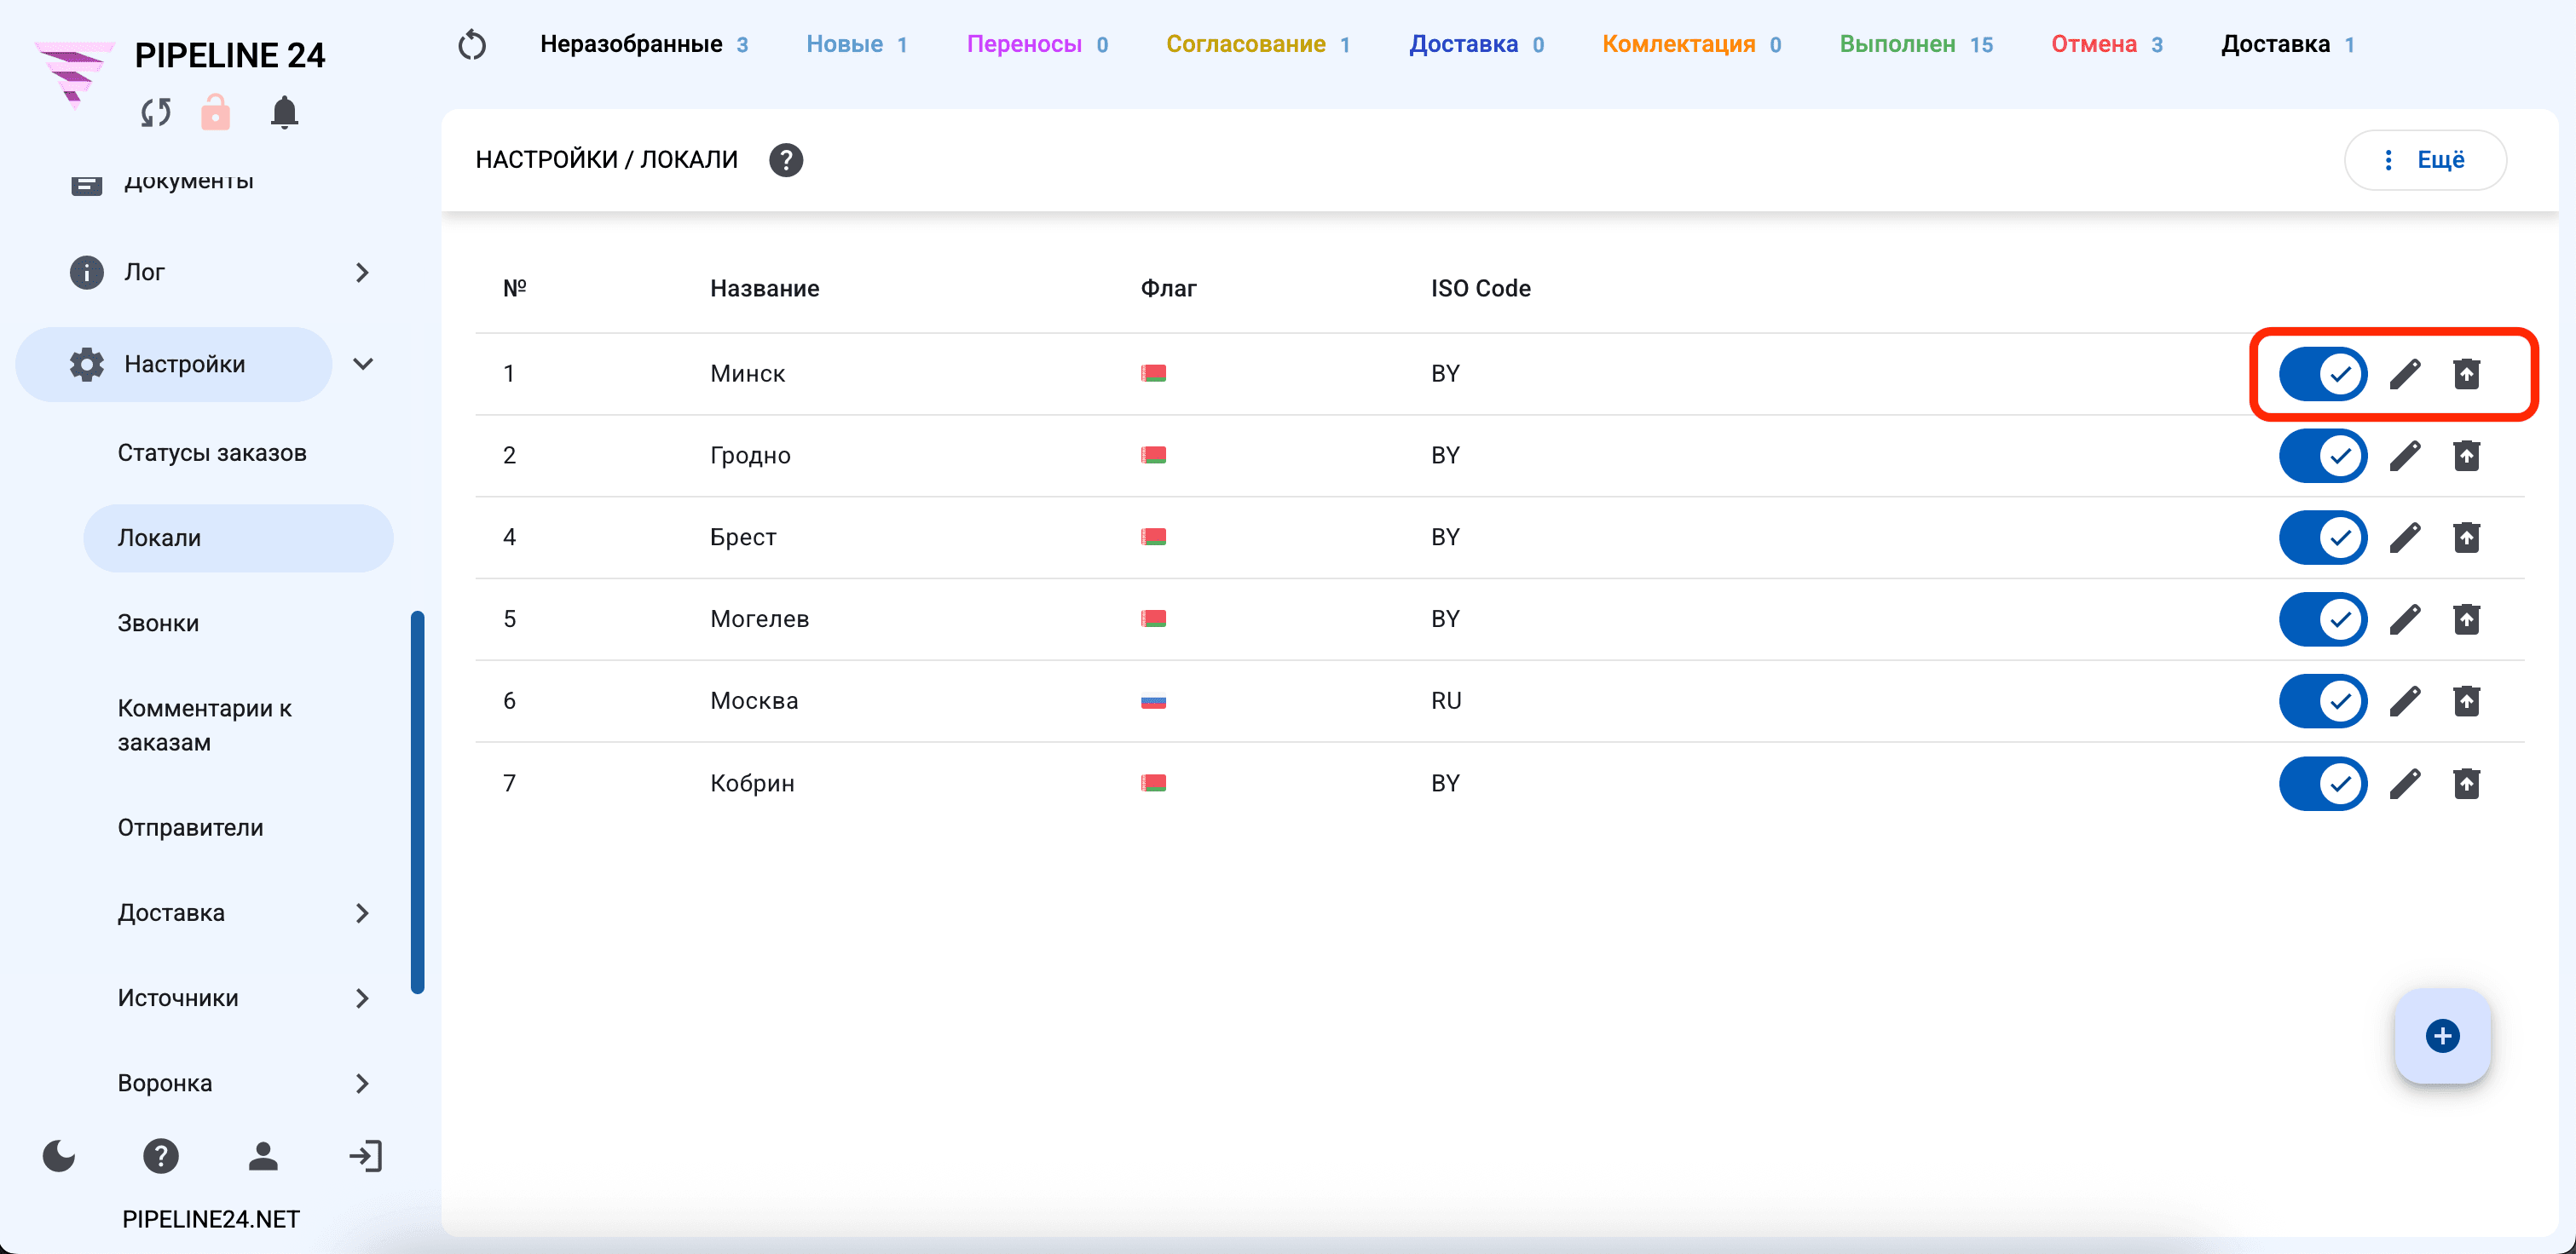Screen dimensions: 2576x1254
Task: Toggle the Кобрин locale switch
Action: (x=2322, y=784)
